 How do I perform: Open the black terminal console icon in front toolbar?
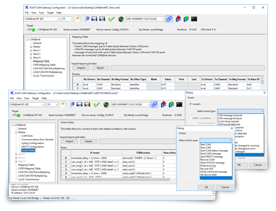coord(179,105)
